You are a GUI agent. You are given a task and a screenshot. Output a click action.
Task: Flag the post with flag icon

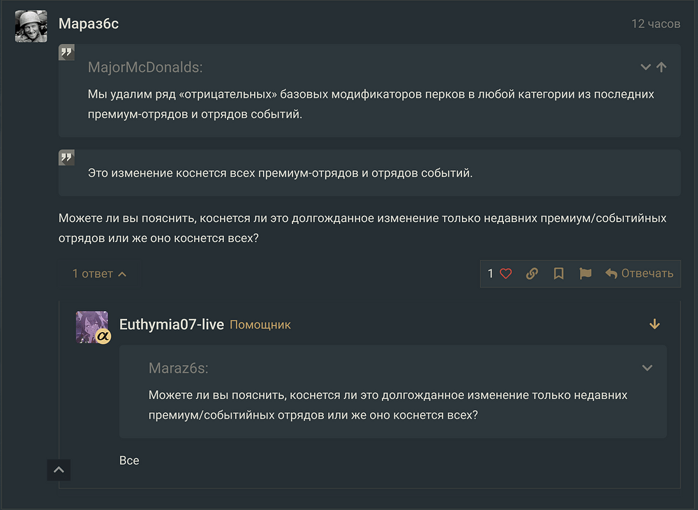pos(585,273)
